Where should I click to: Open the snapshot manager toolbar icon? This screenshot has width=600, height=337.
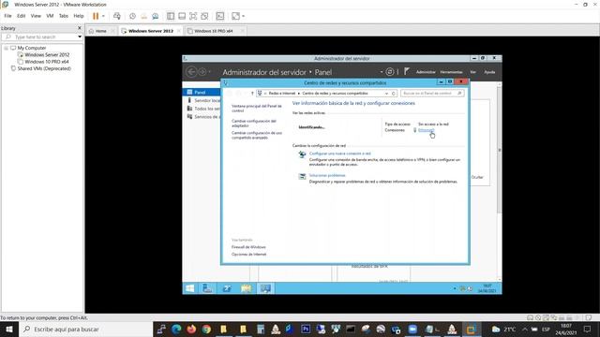coord(156,16)
